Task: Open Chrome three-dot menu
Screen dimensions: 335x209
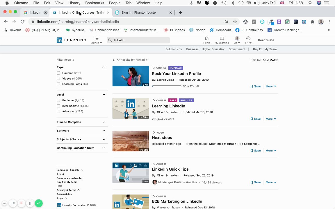Action: (x=329, y=21)
